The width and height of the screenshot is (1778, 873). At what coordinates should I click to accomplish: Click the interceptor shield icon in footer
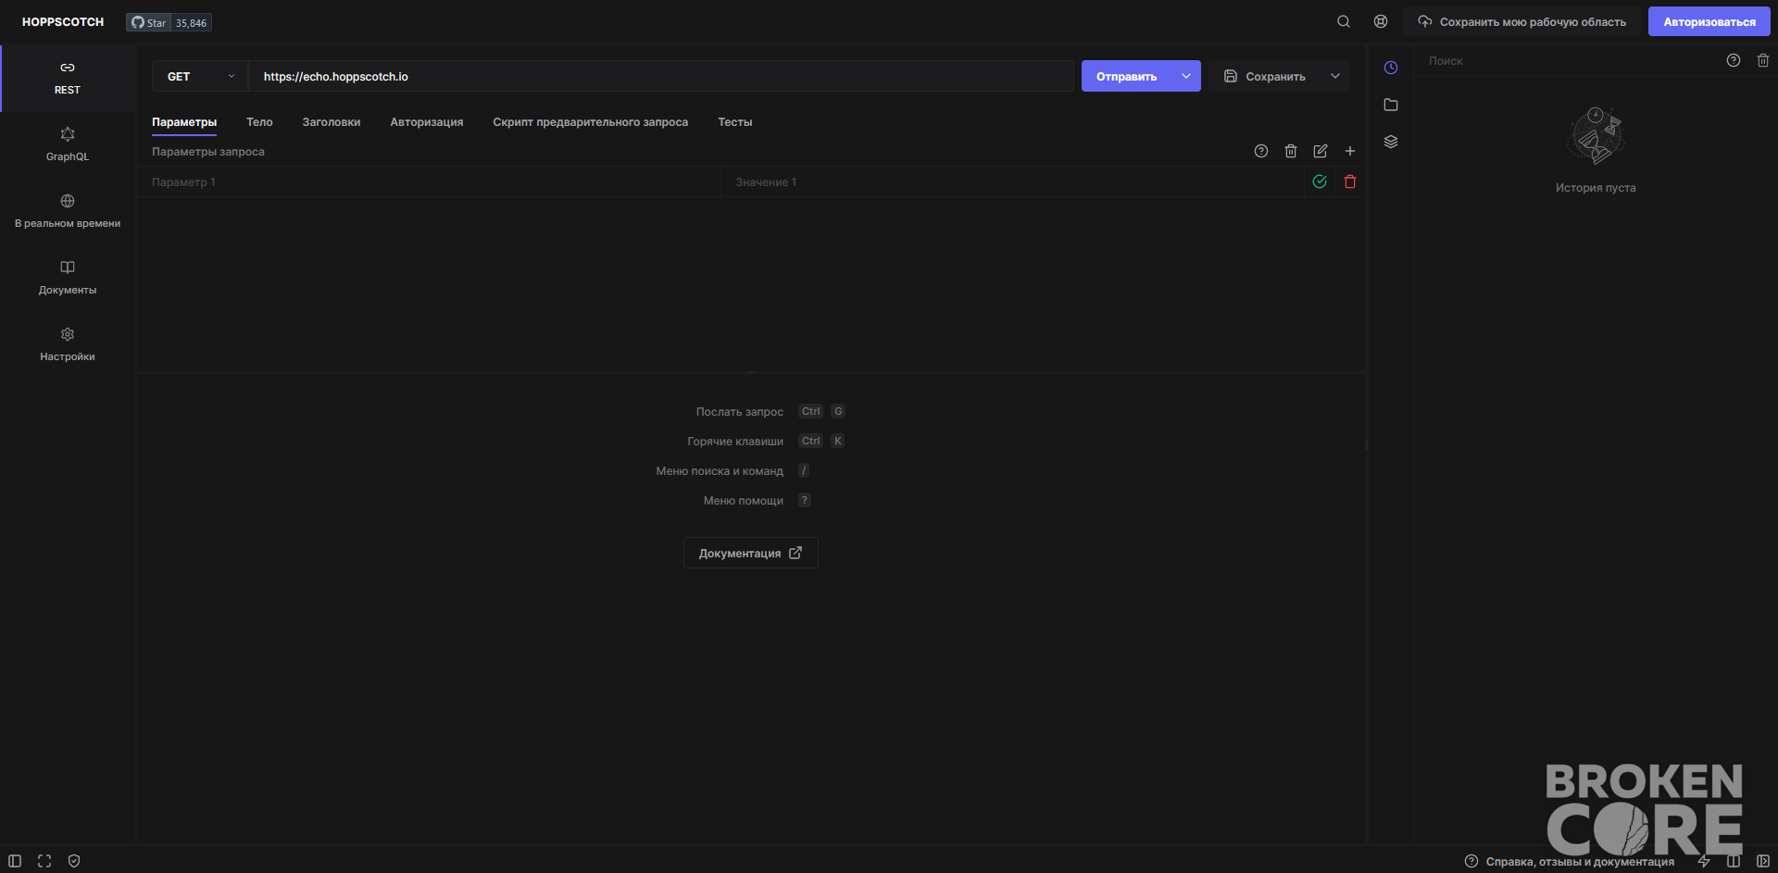[74, 861]
